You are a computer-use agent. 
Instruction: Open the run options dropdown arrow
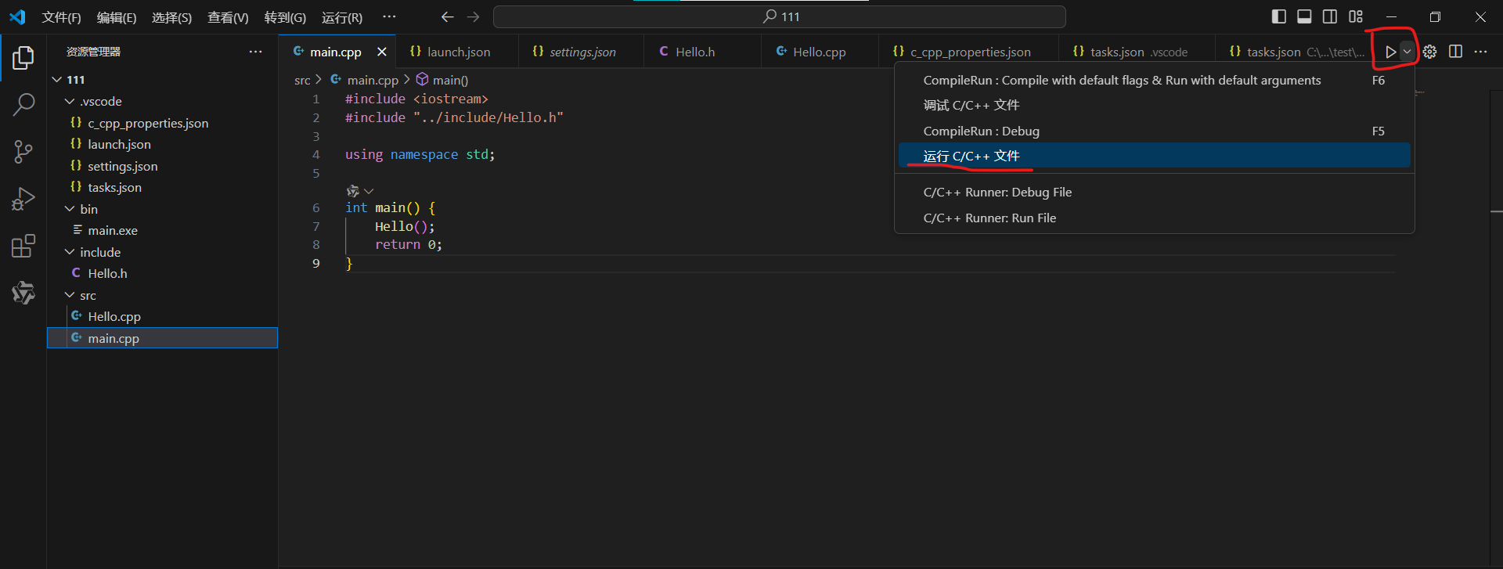tap(1407, 52)
